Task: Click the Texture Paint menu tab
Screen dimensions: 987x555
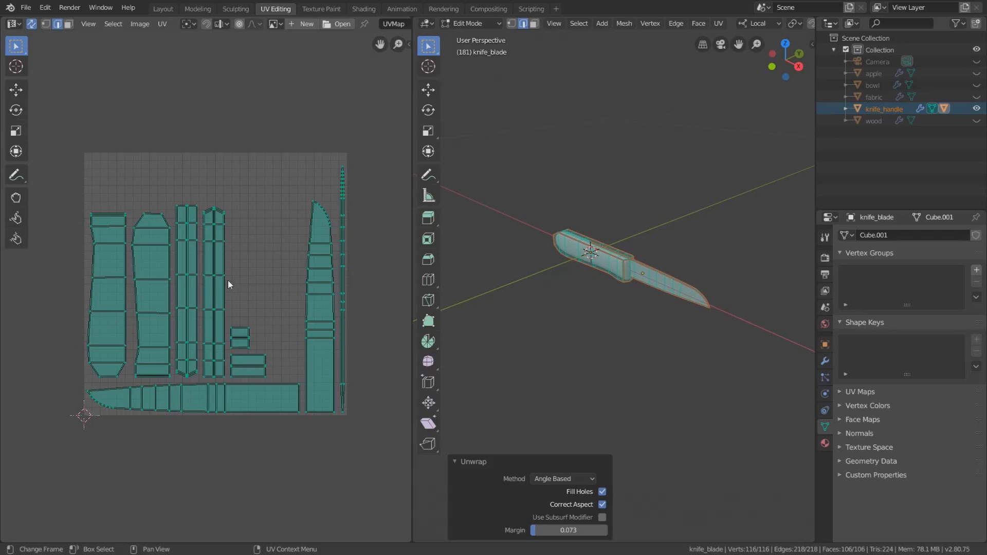Action: (x=321, y=8)
